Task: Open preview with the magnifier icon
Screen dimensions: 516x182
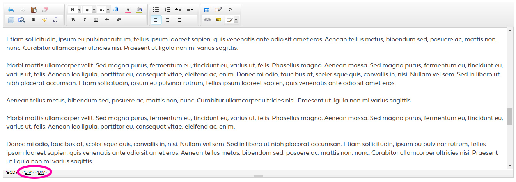Action: pyautogui.click(x=22, y=20)
